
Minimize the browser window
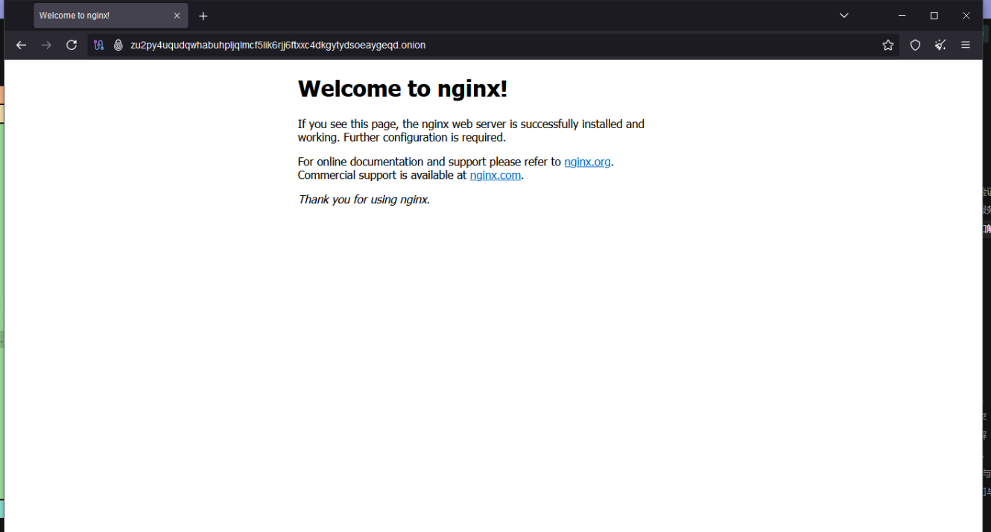click(x=902, y=16)
